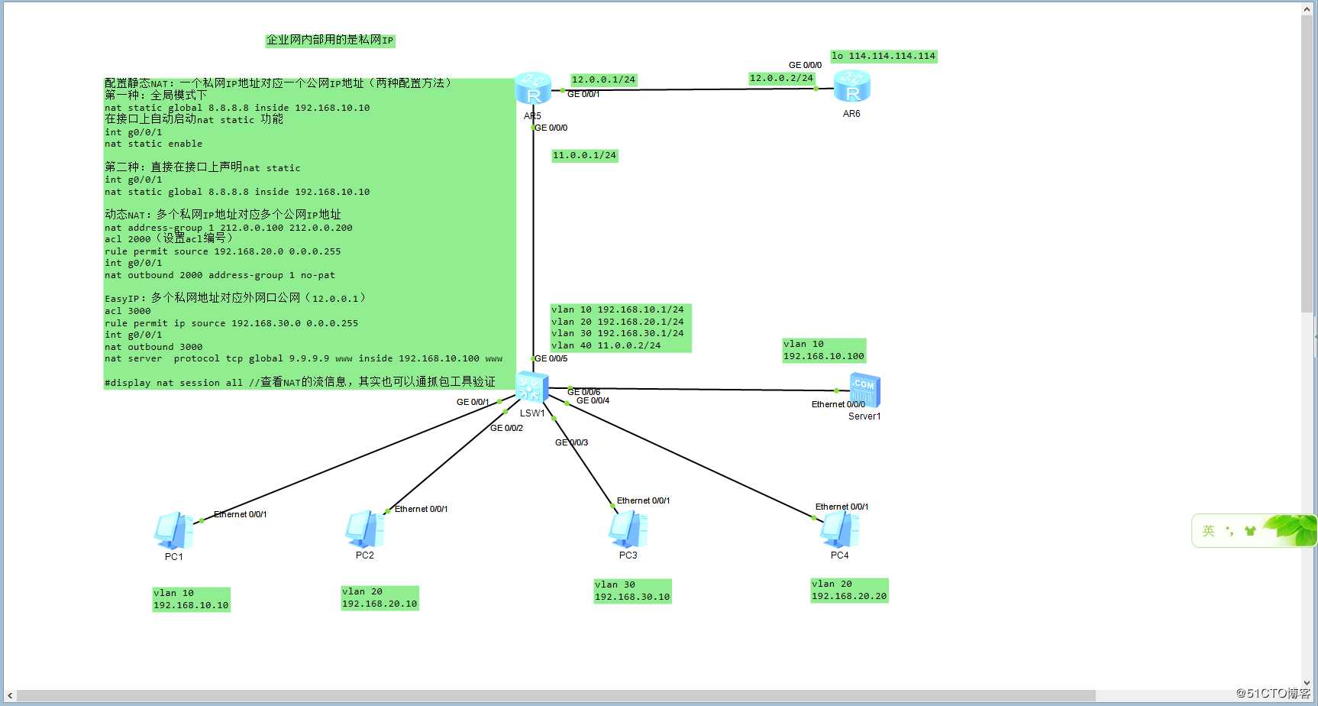Click the 11.0.0.1/24 label
The height and width of the screenshot is (706, 1318).
coord(584,155)
